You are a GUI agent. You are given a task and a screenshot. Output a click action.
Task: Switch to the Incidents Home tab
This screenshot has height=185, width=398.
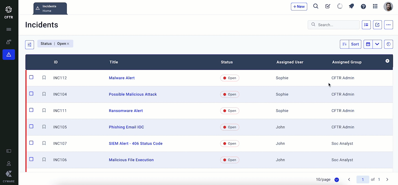tap(50, 9)
